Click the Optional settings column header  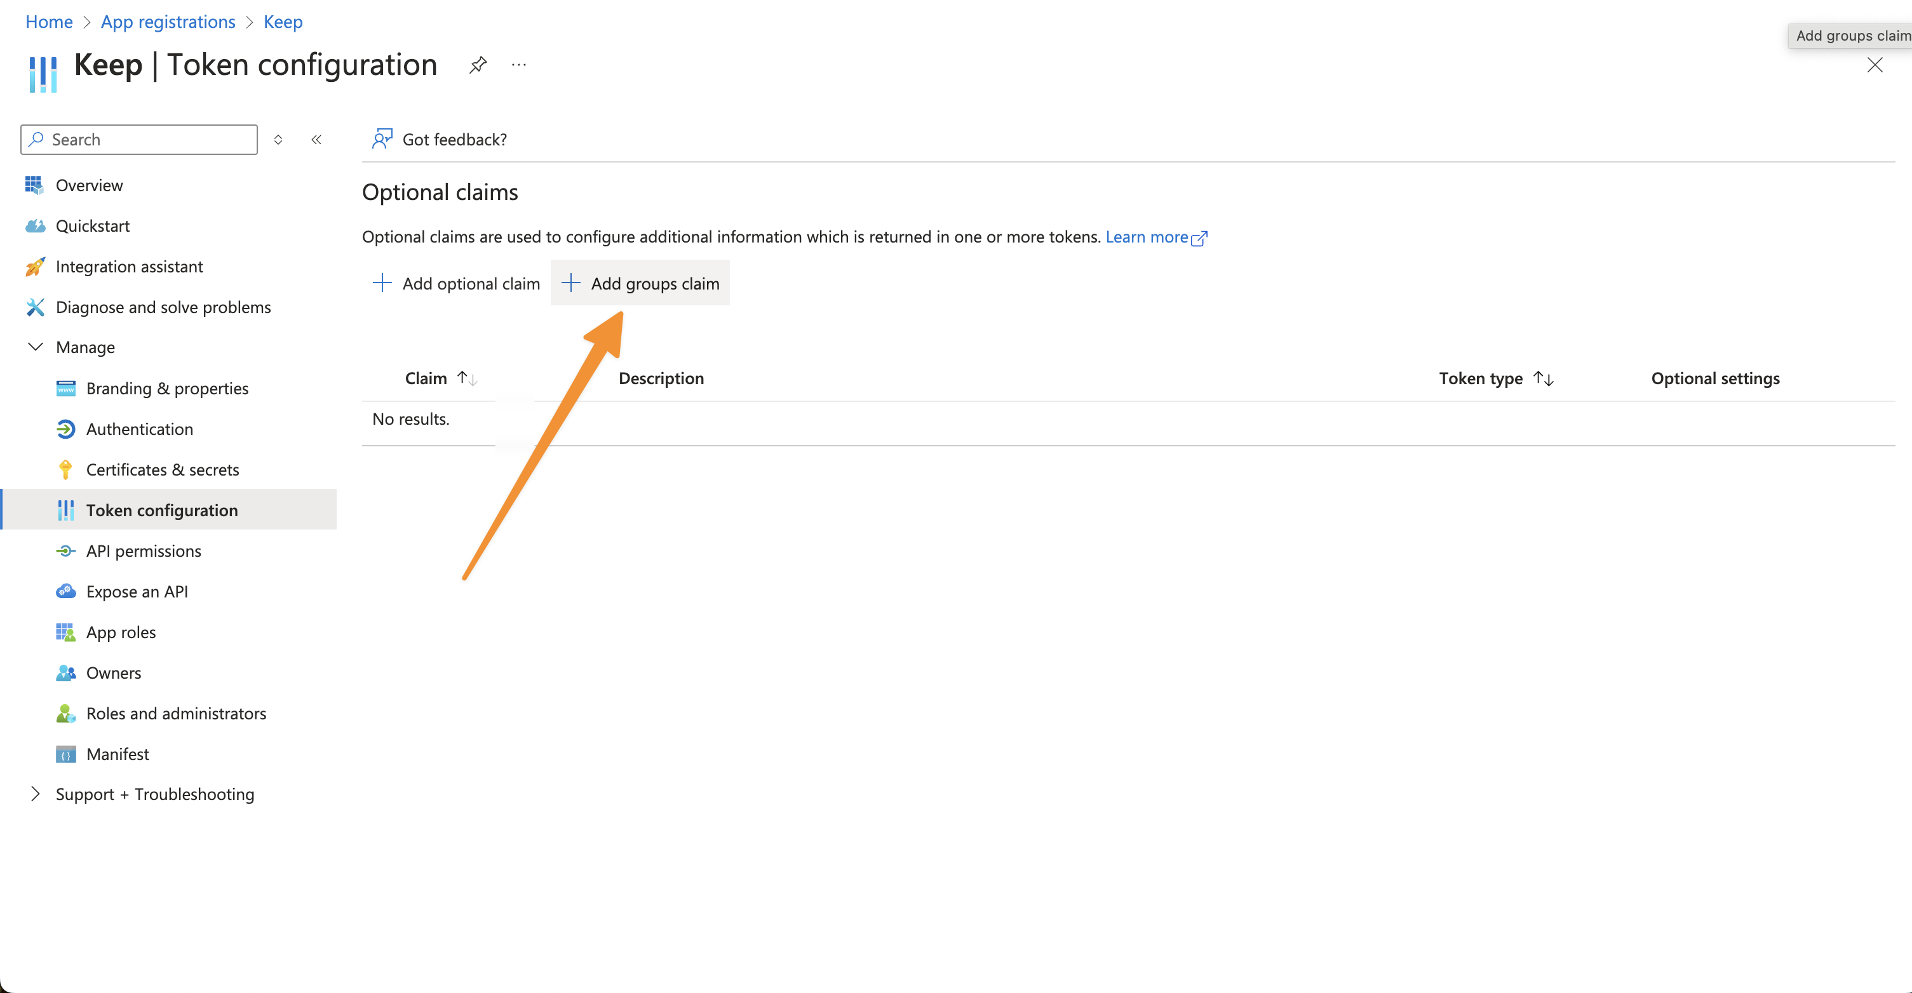(x=1715, y=378)
